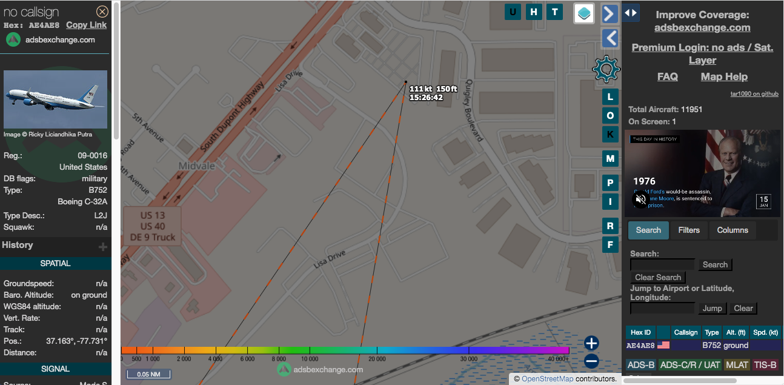This screenshot has width=784, height=385.
Task: Click the SPATIAL section header
Action: [55, 264]
